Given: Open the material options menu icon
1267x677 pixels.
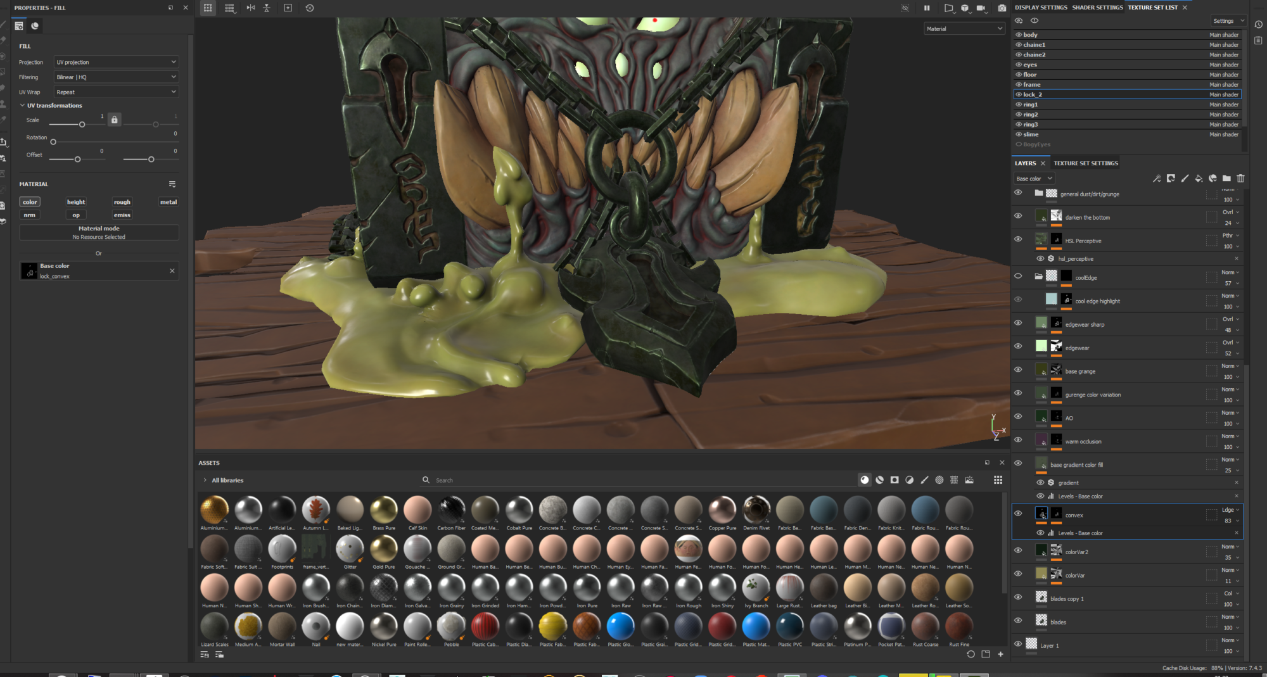Looking at the screenshot, I should pos(172,184).
